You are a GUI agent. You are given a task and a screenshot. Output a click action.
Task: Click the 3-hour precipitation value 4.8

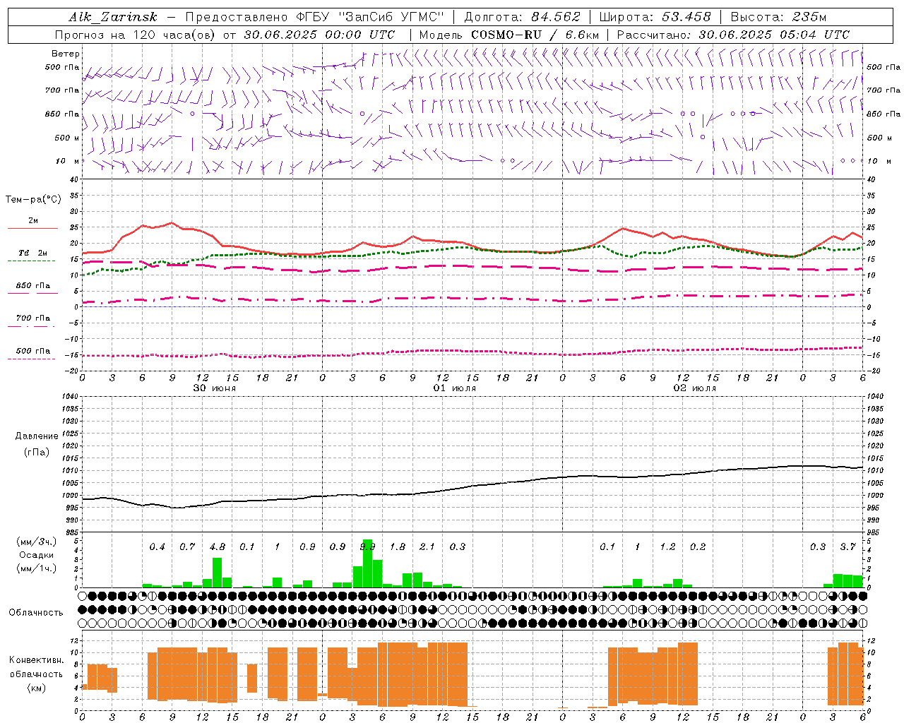pyautogui.click(x=217, y=547)
